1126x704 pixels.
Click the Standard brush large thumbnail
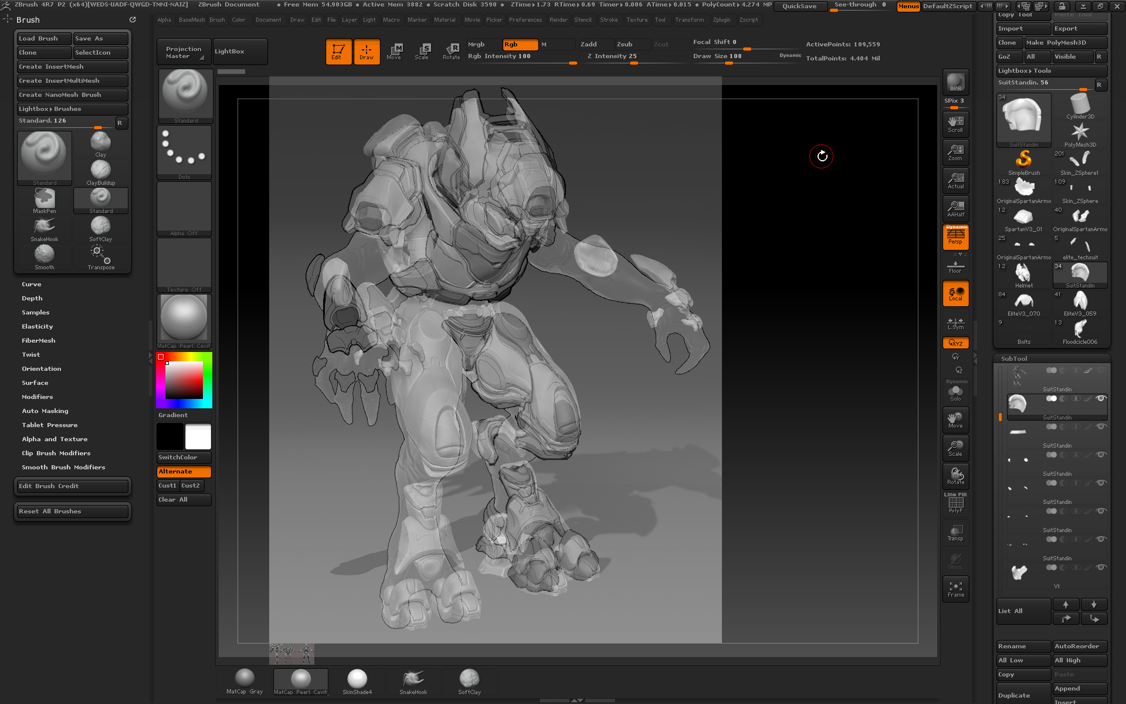coord(45,158)
